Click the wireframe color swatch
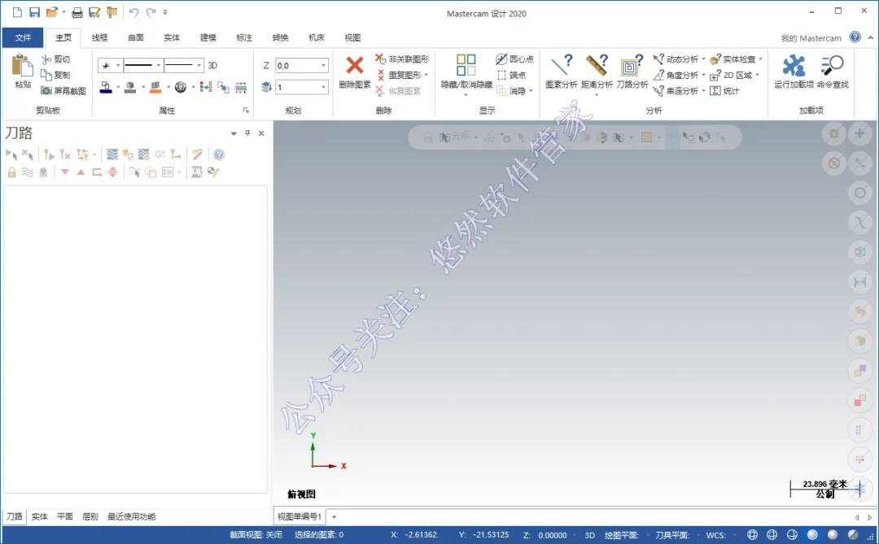 click(105, 87)
